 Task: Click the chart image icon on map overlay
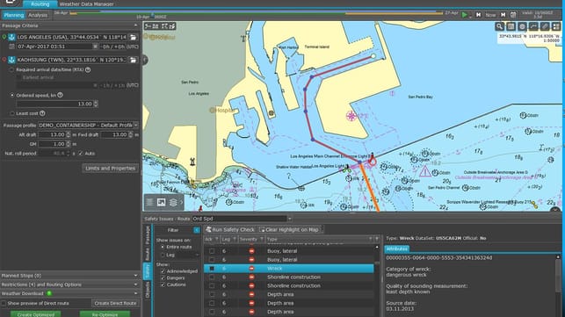[x=161, y=203]
